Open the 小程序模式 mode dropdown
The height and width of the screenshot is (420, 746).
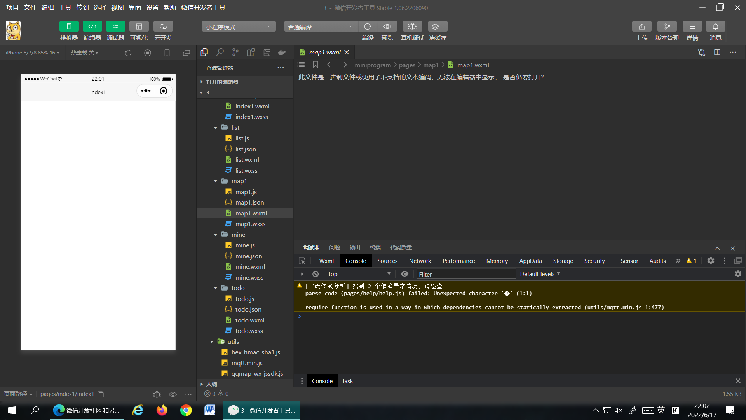tap(238, 26)
